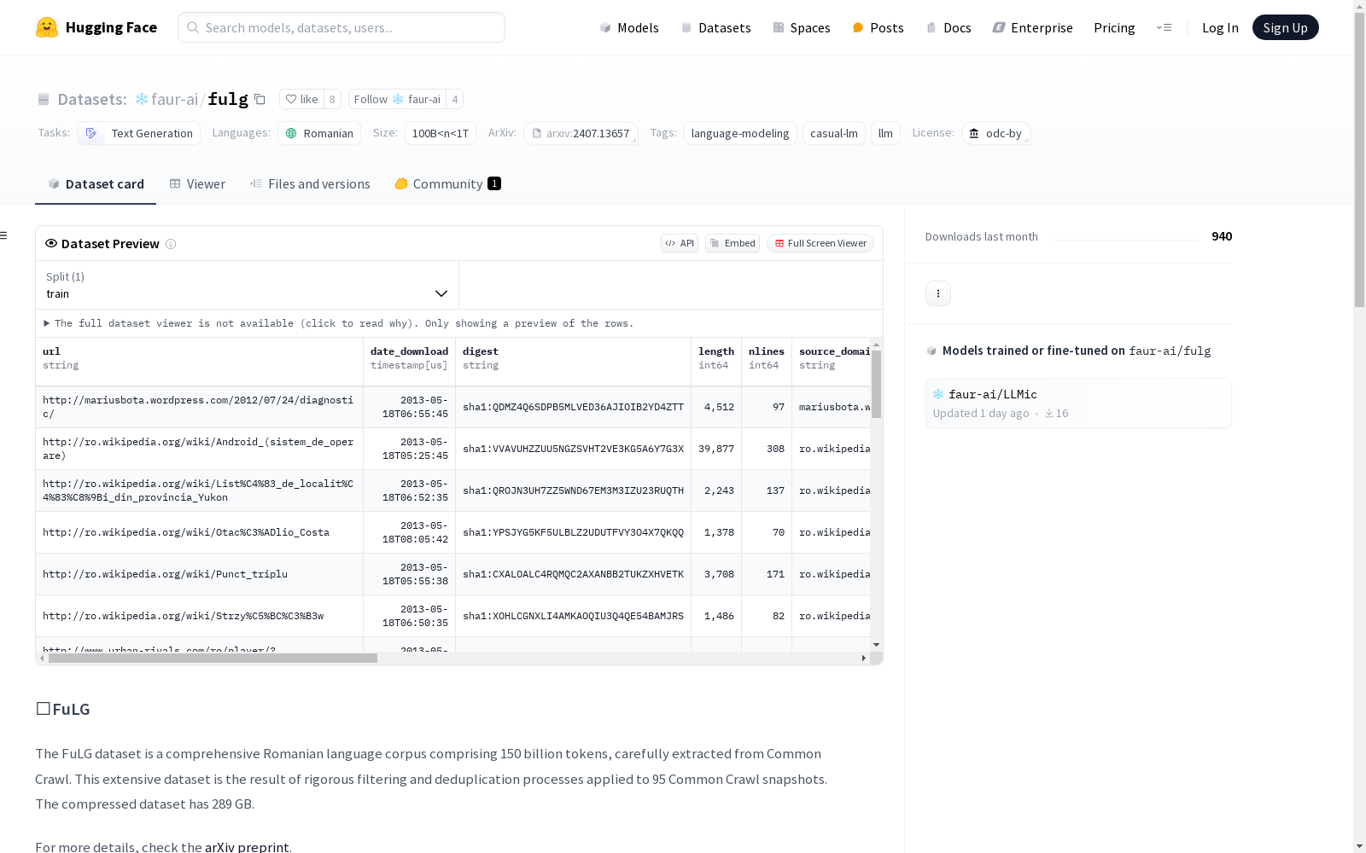Click the Punct_triplu wikipedia URL cell

(200, 574)
